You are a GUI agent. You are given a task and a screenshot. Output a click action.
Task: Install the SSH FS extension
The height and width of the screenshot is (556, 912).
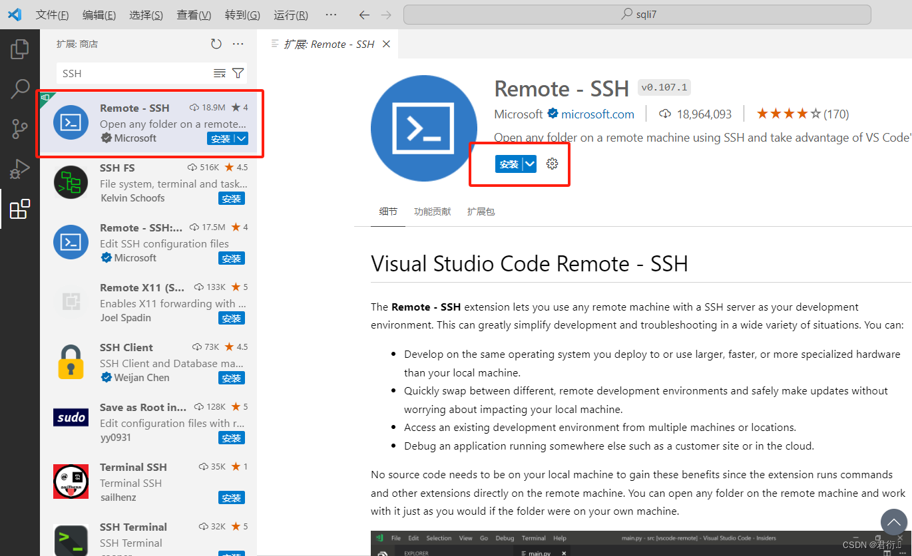tap(232, 198)
